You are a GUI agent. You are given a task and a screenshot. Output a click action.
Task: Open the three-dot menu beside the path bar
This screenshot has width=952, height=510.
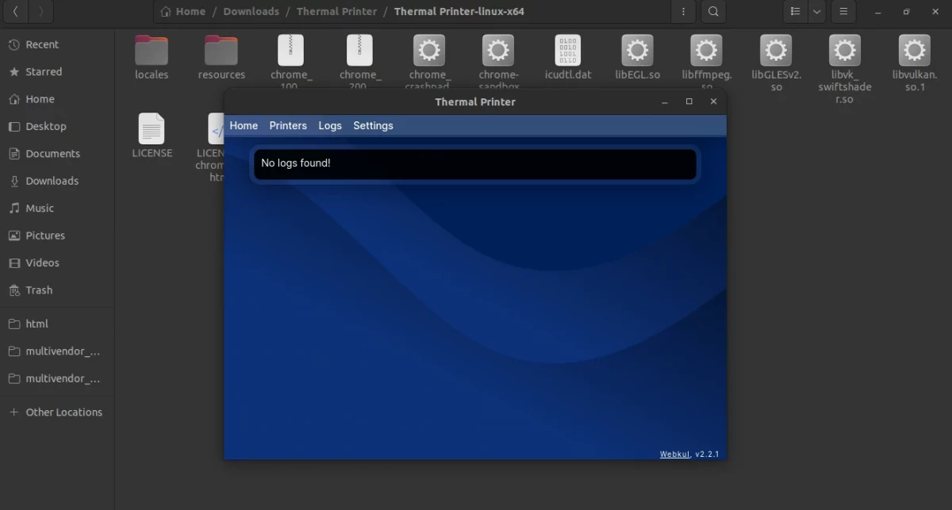coord(683,12)
